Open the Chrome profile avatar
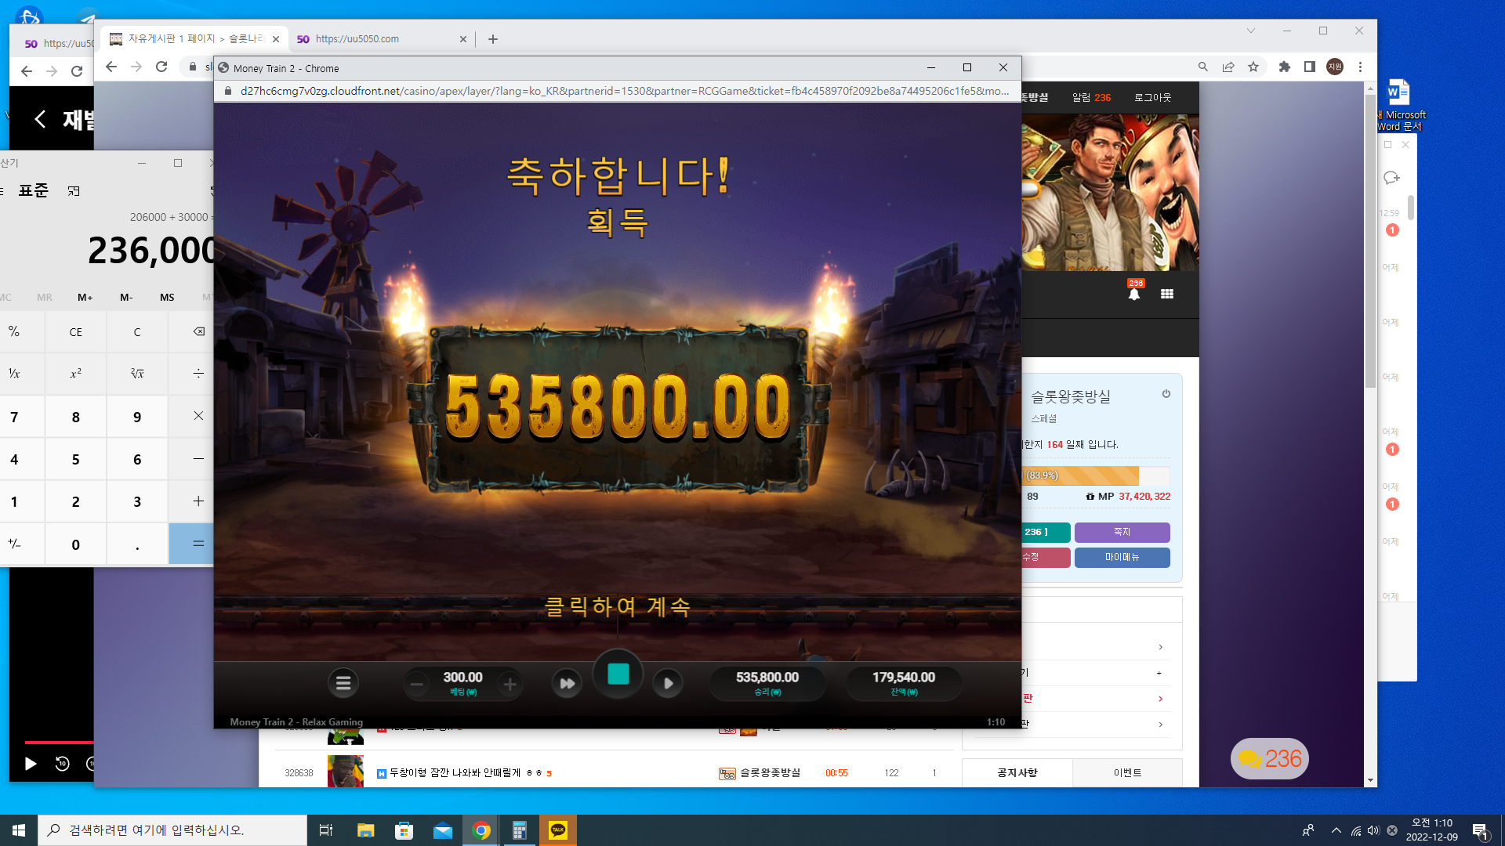Viewport: 1505px width, 846px height. pyautogui.click(x=1335, y=67)
